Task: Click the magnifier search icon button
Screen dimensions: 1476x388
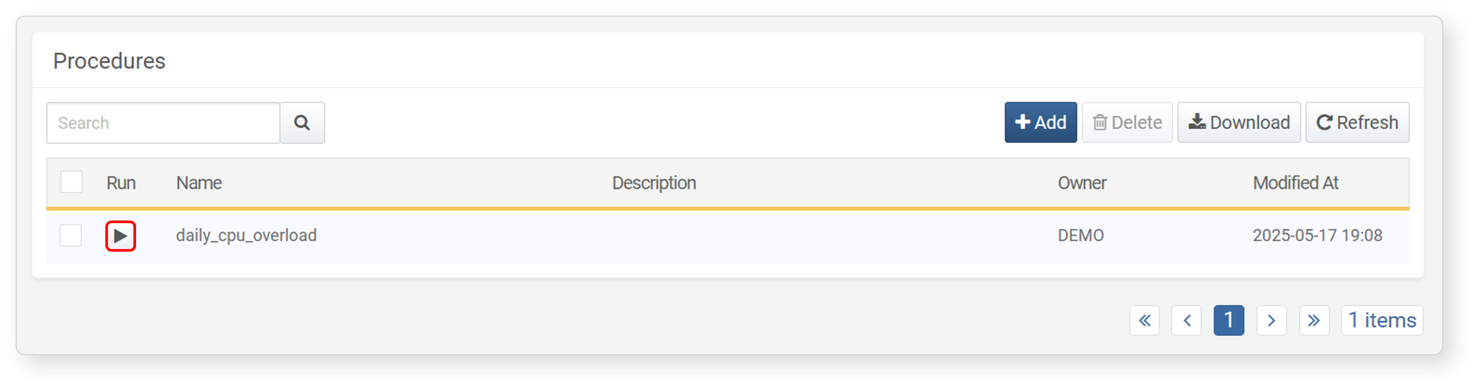Action: (x=302, y=122)
